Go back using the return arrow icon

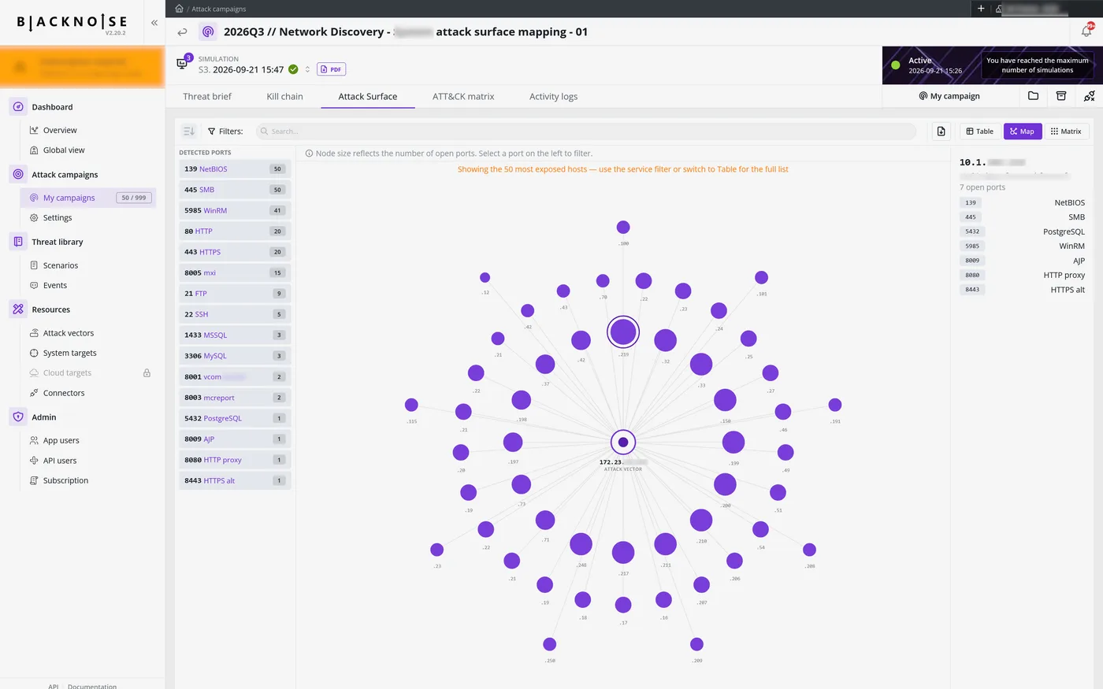[x=182, y=32]
